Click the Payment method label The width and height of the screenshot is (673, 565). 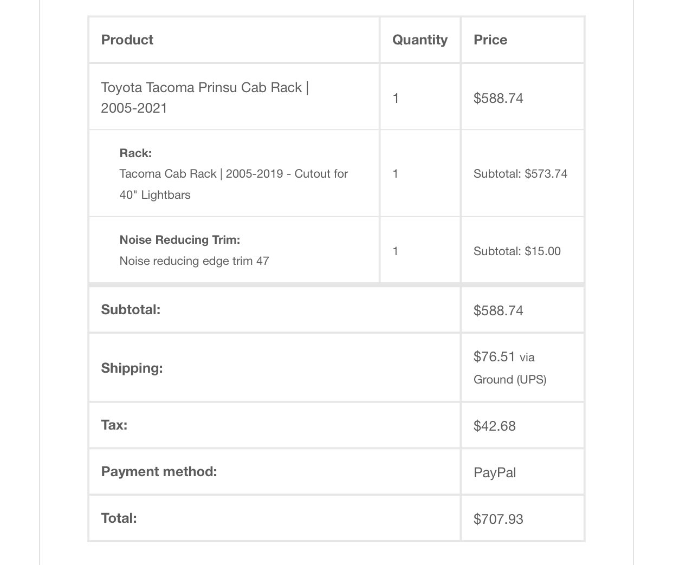159,471
